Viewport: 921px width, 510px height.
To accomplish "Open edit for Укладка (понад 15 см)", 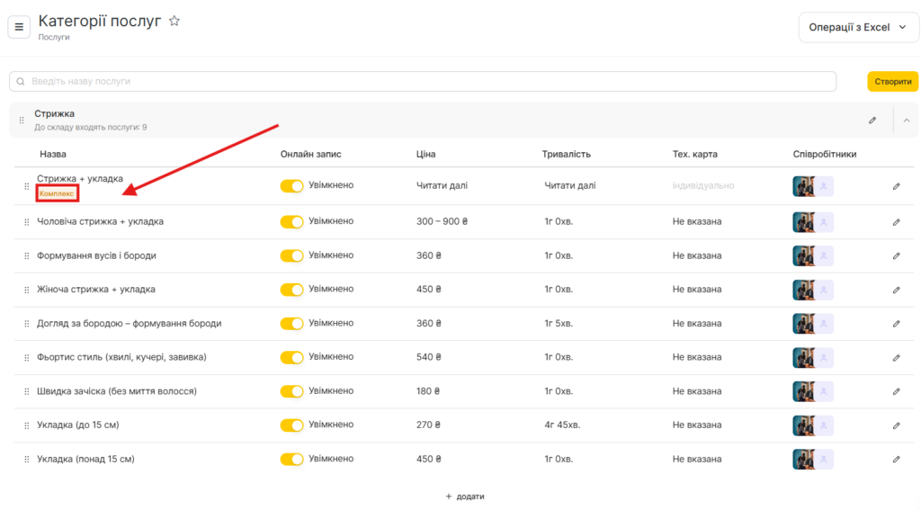I will point(896,460).
